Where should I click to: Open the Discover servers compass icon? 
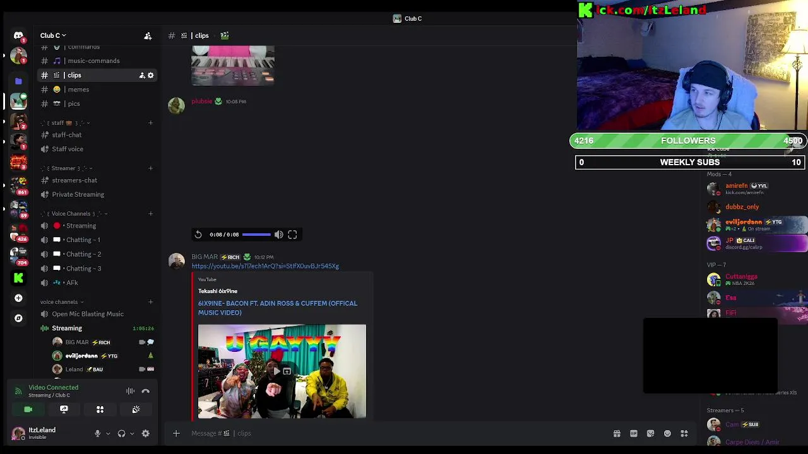tap(18, 318)
